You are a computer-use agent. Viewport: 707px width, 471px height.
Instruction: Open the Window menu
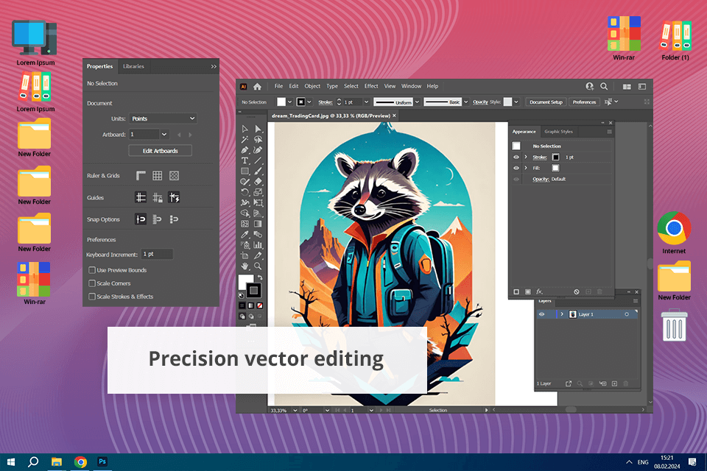(411, 86)
